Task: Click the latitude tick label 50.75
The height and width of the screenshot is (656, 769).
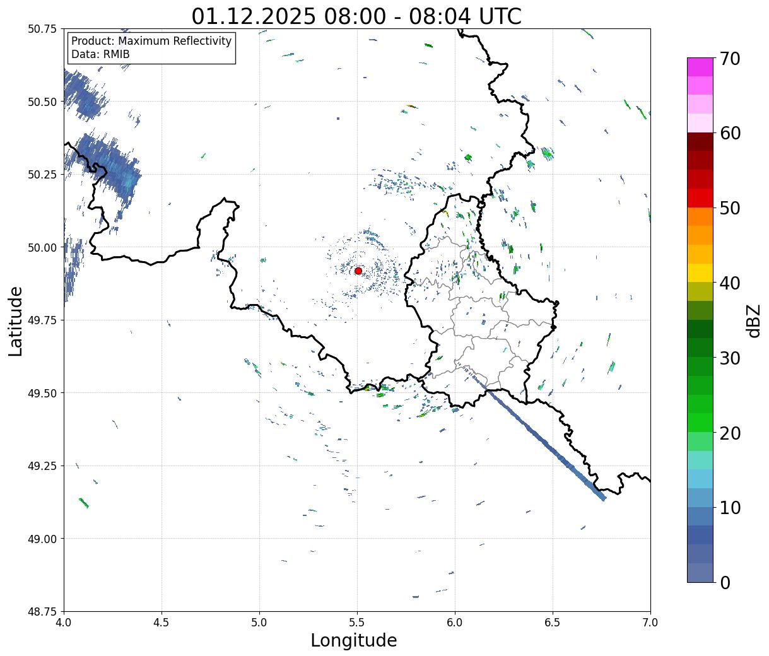Action: (42, 29)
